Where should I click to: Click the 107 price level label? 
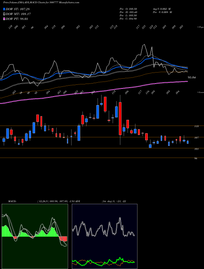pyautogui.click(x=197, y=138)
